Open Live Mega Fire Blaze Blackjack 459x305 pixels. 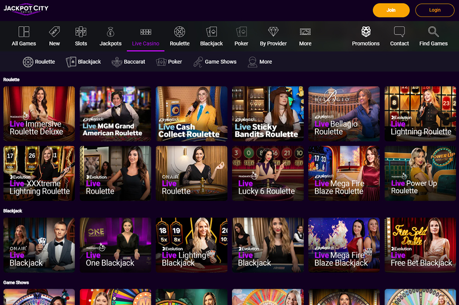(344, 245)
